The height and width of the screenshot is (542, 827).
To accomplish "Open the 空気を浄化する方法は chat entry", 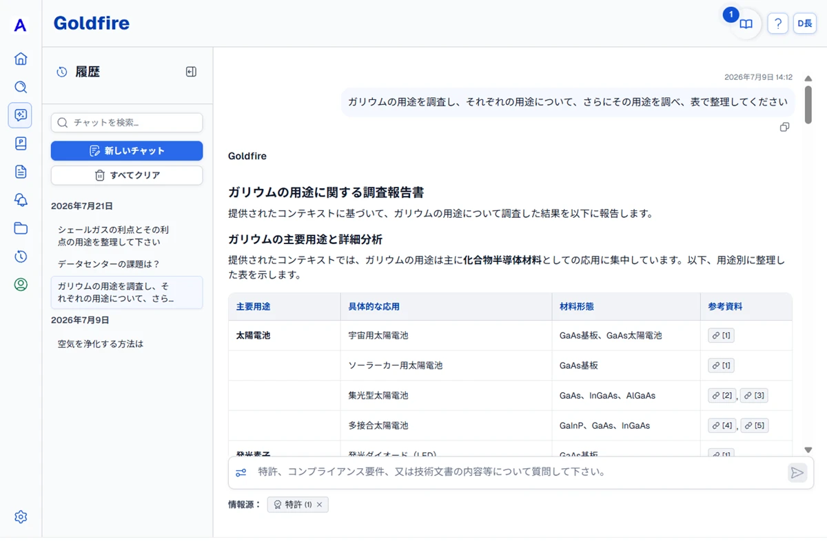I will pyautogui.click(x=127, y=343).
